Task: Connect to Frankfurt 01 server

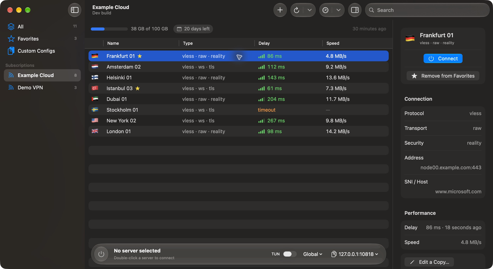Action: point(443,58)
